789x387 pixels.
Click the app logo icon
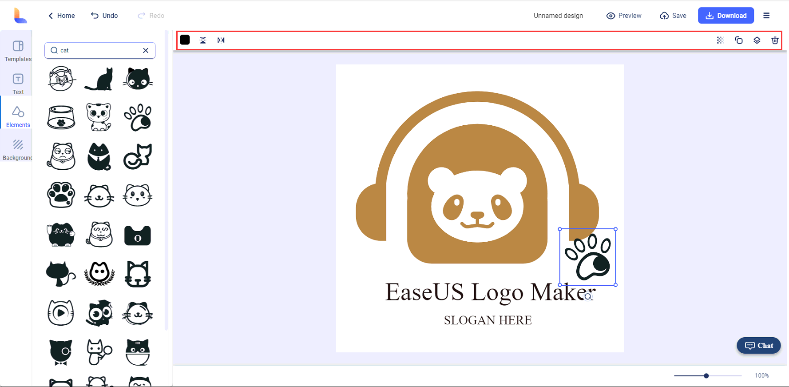(20, 16)
